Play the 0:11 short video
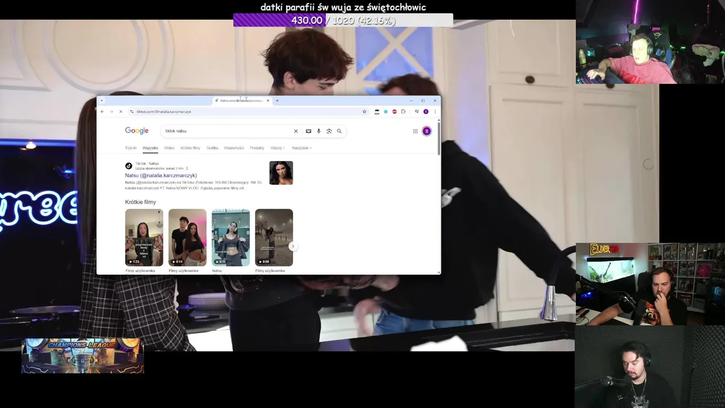 [231, 237]
